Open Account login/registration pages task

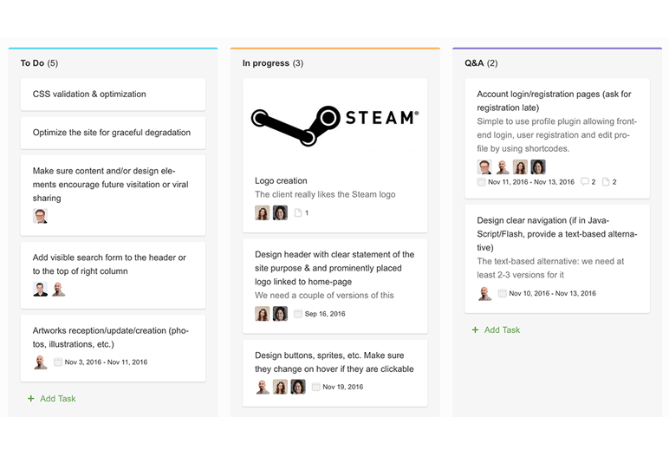point(557,139)
